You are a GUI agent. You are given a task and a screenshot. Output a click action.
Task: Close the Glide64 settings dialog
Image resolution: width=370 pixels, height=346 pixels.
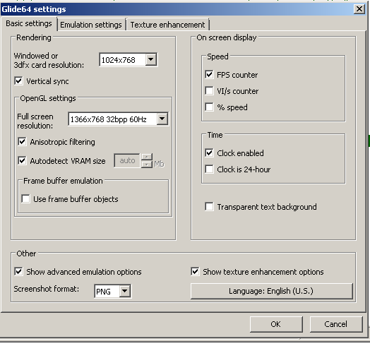coord(359,9)
